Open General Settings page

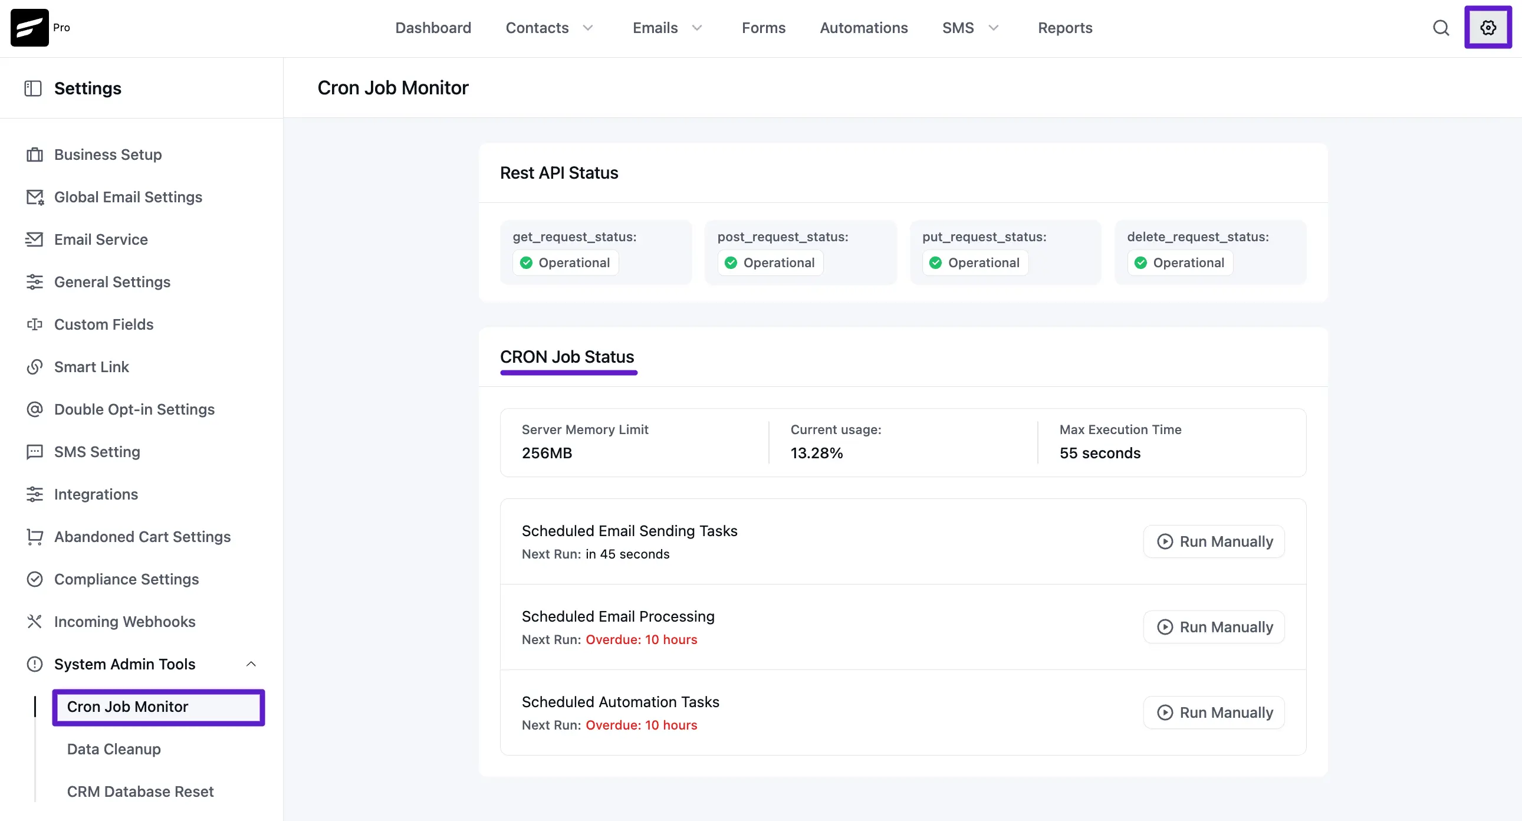pyautogui.click(x=112, y=282)
